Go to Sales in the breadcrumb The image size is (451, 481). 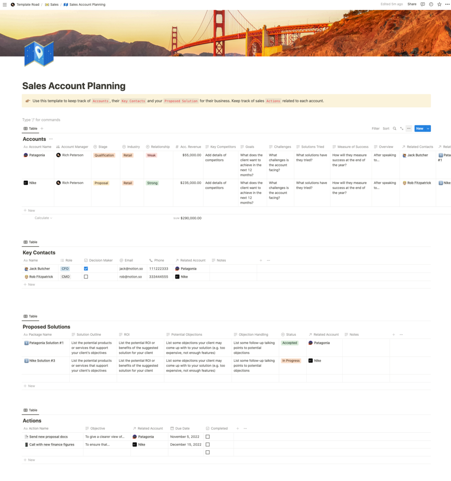point(52,4)
